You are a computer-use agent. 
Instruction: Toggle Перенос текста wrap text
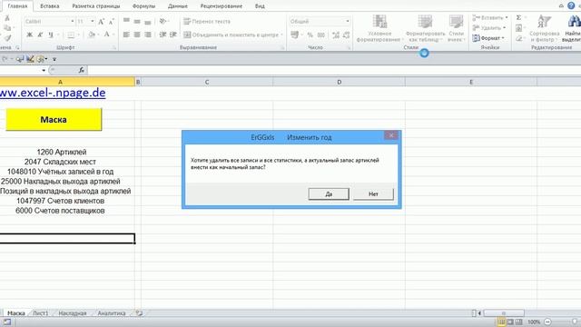click(207, 22)
